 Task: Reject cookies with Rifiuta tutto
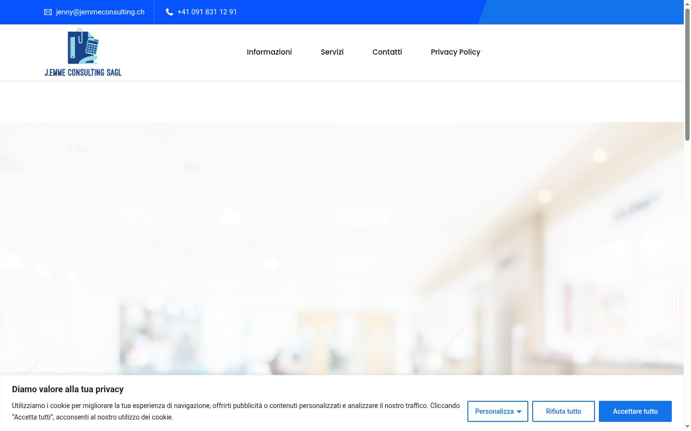pos(563,411)
